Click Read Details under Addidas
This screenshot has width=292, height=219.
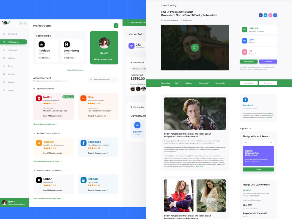click(45, 58)
